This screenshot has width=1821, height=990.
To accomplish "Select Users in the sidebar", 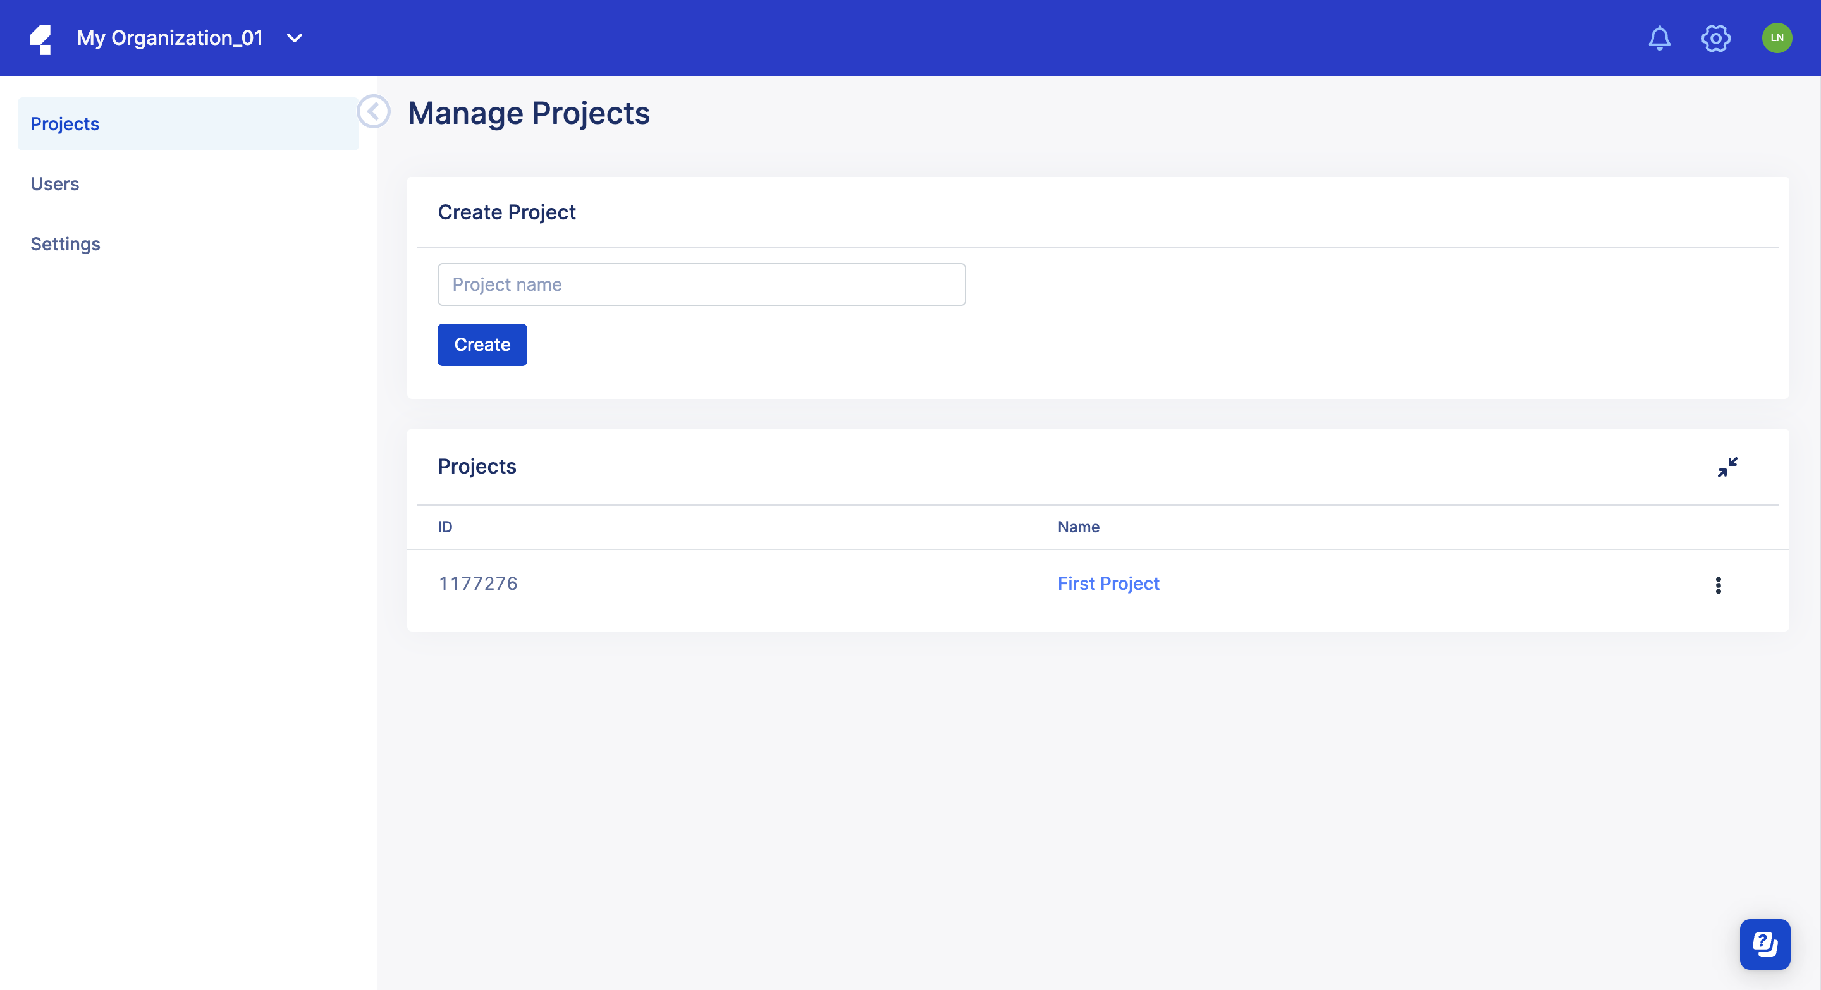I will (54, 184).
